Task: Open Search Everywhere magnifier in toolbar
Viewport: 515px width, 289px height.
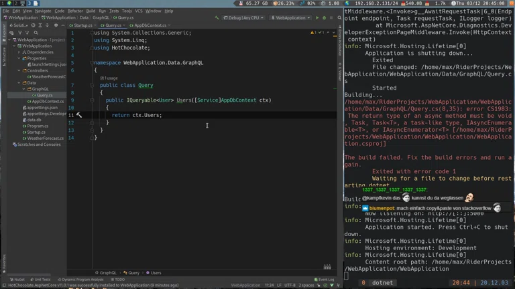Action: click(x=339, y=17)
